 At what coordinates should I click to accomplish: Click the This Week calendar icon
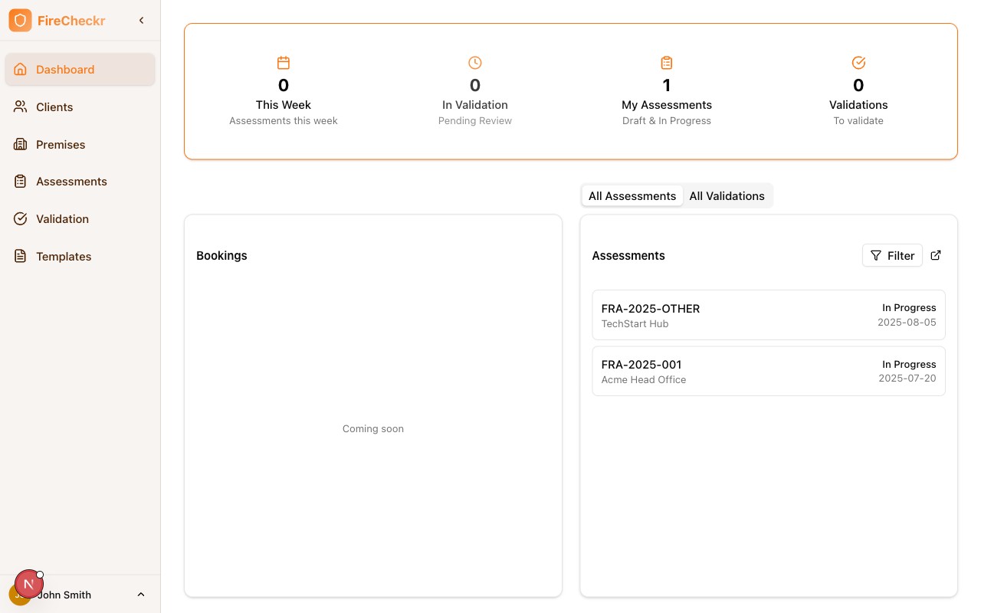coord(284,63)
